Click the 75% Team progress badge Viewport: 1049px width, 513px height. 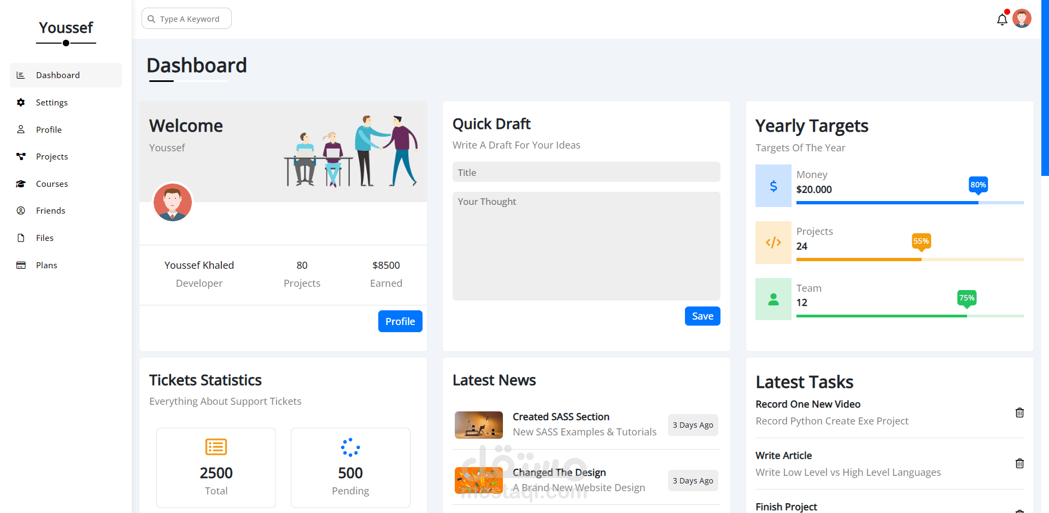(x=967, y=298)
